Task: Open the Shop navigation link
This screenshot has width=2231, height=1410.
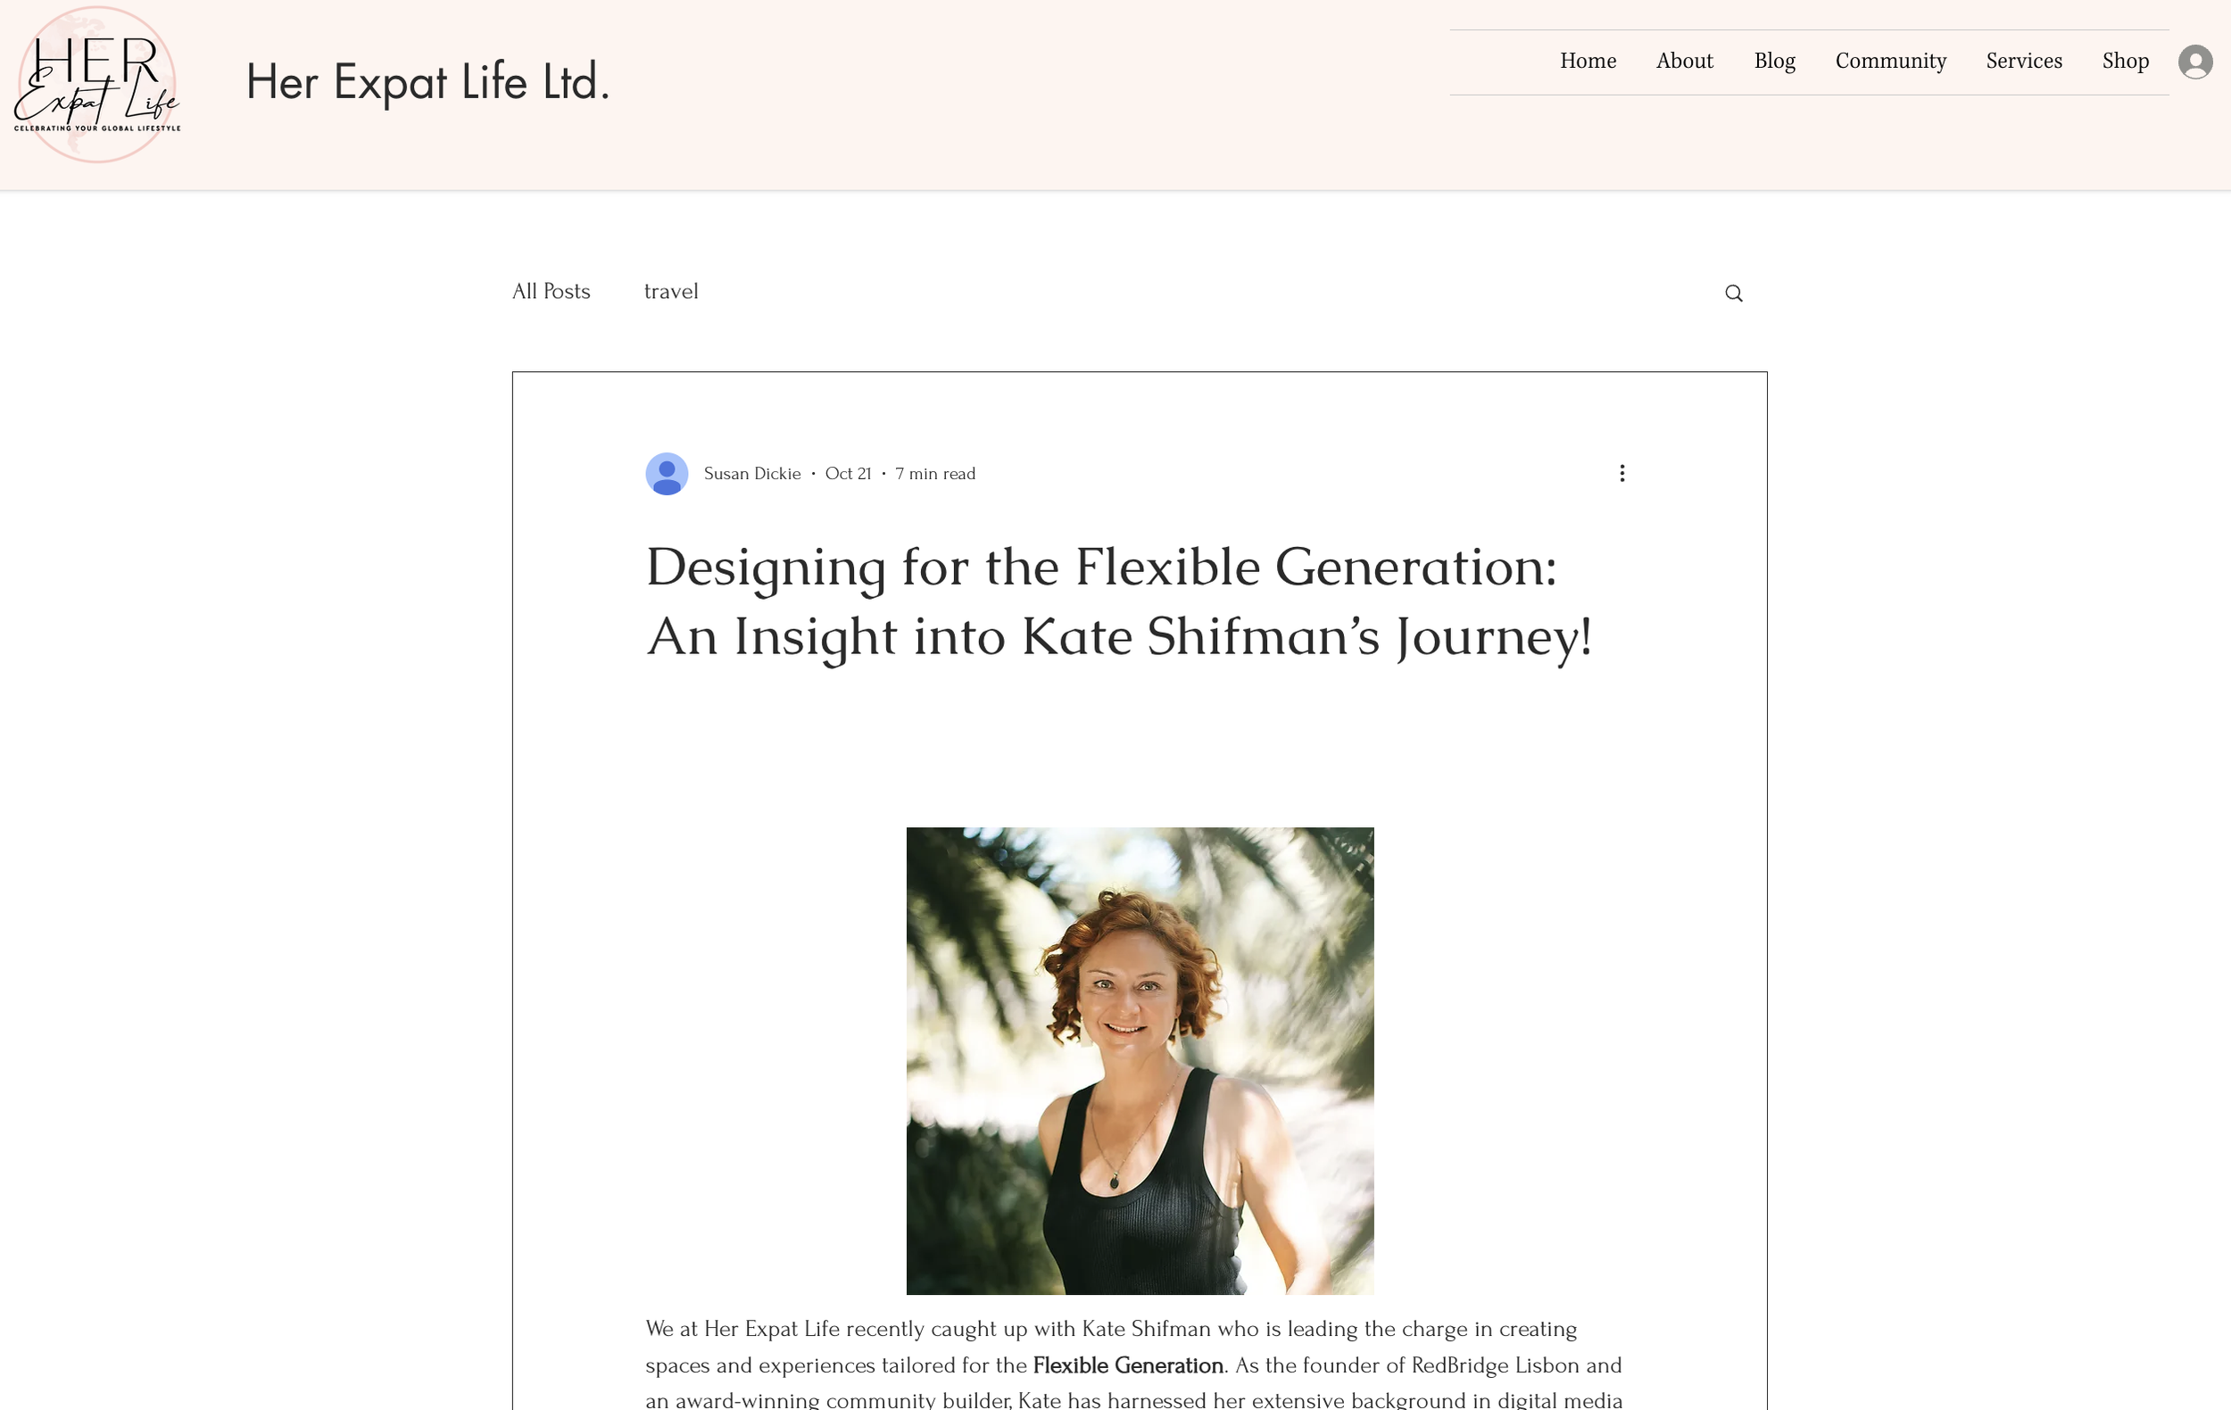Action: click(2126, 62)
